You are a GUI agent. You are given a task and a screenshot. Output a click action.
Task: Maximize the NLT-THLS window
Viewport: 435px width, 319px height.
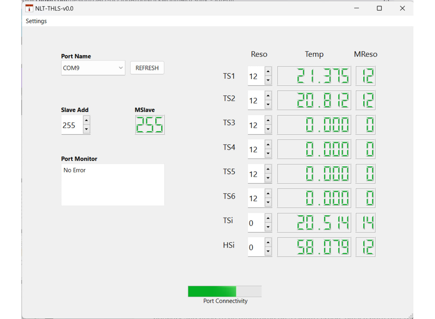pyautogui.click(x=379, y=8)
